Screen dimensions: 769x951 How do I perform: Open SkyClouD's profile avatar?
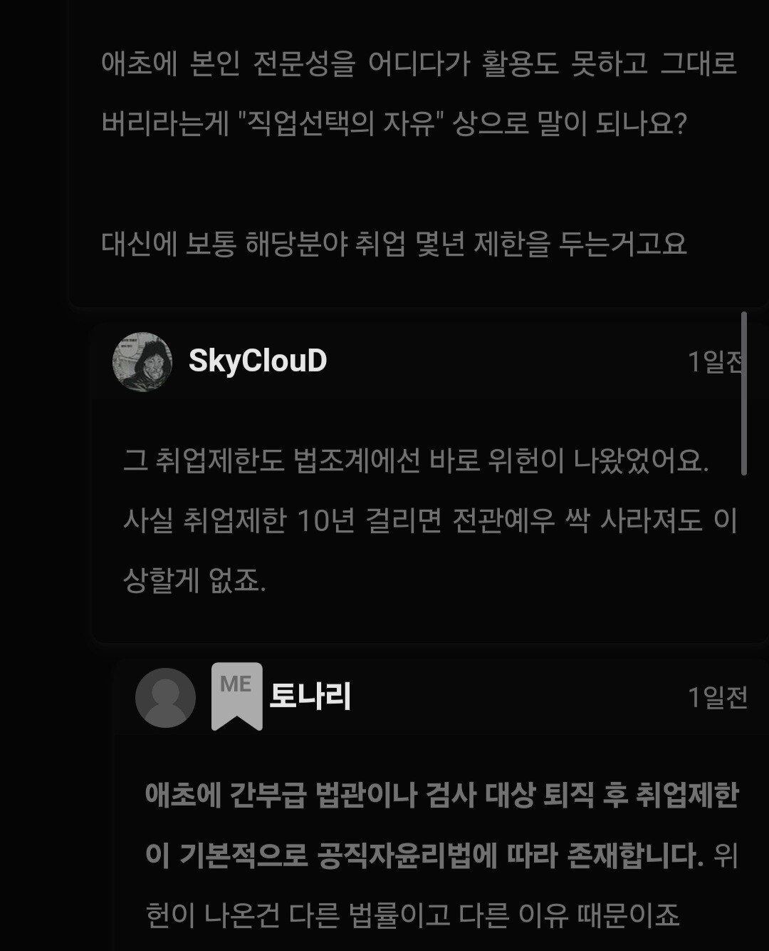click(x=142, y=361)
